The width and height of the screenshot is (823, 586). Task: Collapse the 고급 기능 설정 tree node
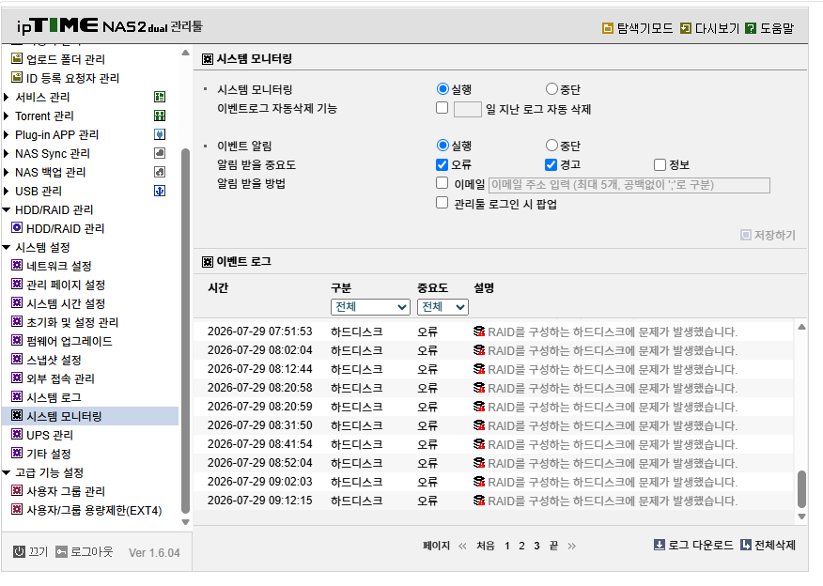7,472
